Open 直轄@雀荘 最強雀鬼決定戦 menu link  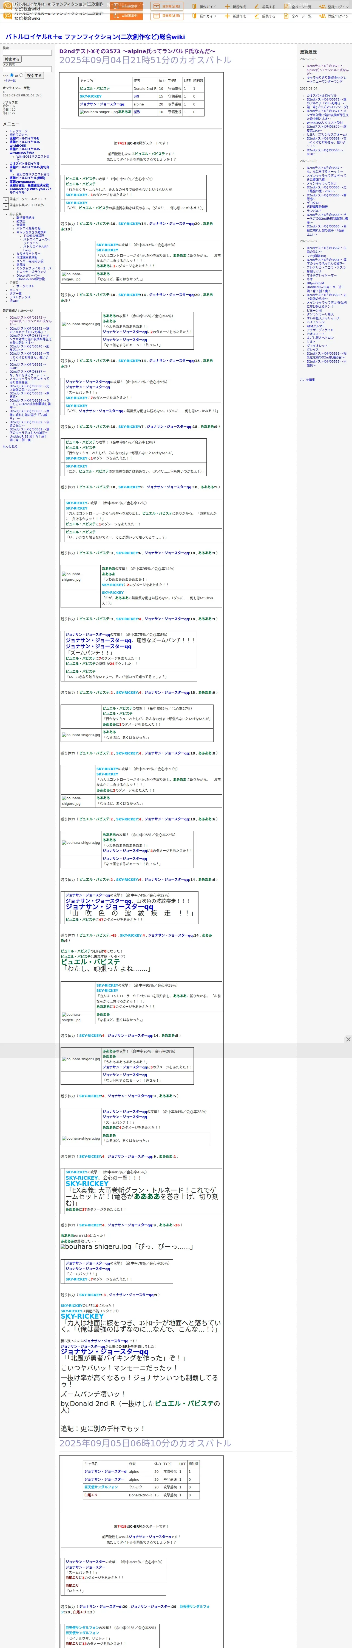29,185
